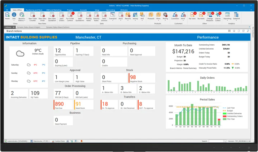
Task: Click the search magnifier icon in status bar
Action: 225,141
